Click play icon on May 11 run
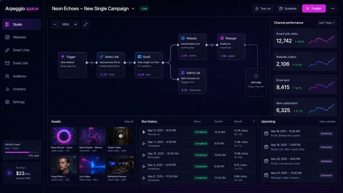 coord(144,144)
